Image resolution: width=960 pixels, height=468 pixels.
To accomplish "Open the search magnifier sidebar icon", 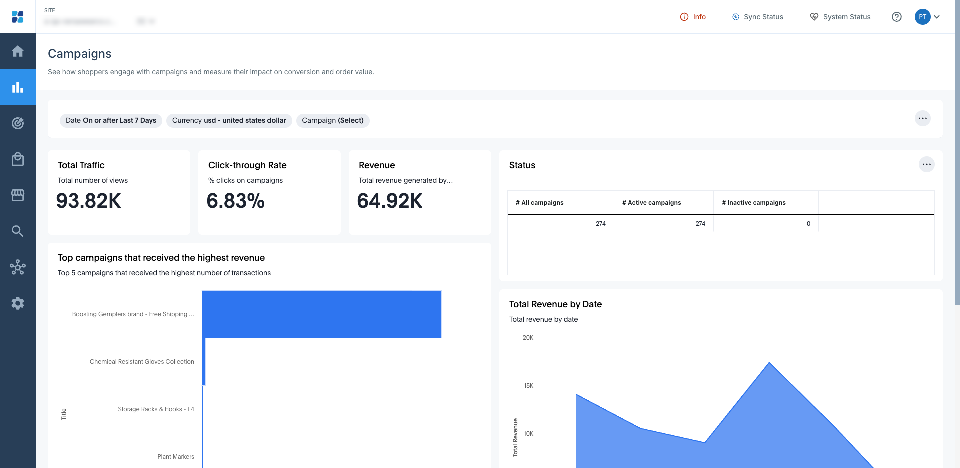I will (18, 231).
